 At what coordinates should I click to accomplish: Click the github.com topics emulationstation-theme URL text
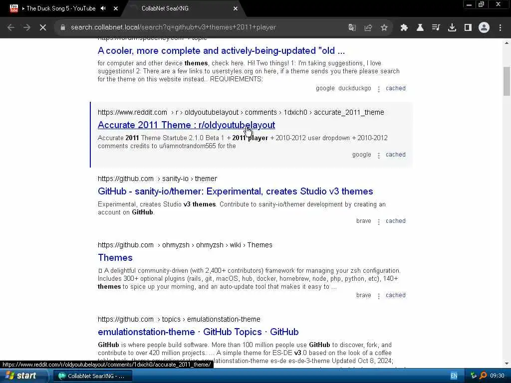pos(179,319)
